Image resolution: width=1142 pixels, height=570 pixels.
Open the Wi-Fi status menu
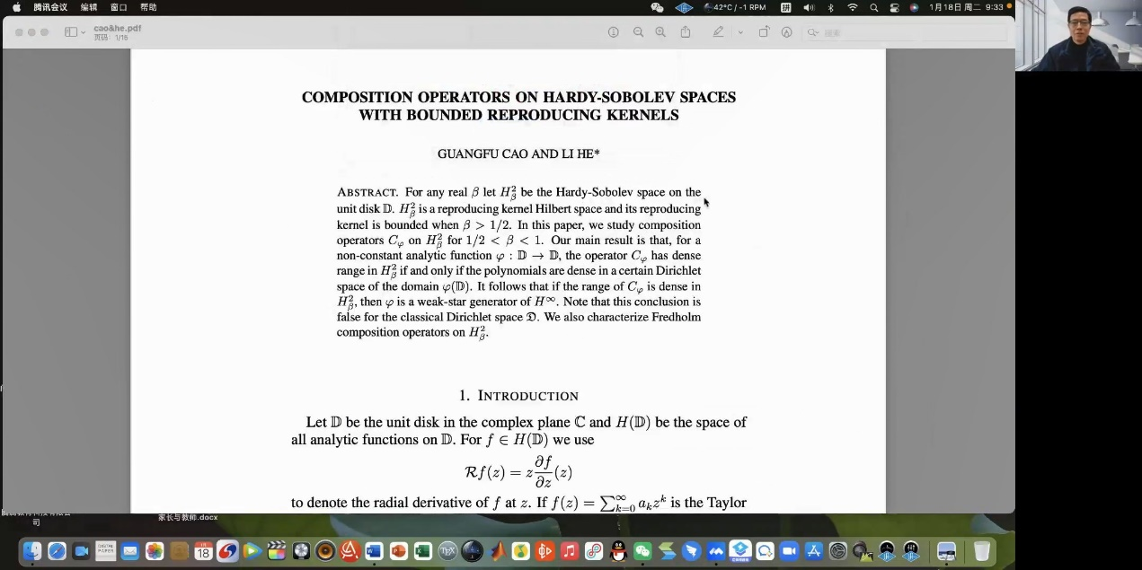[x=852, y=7]
